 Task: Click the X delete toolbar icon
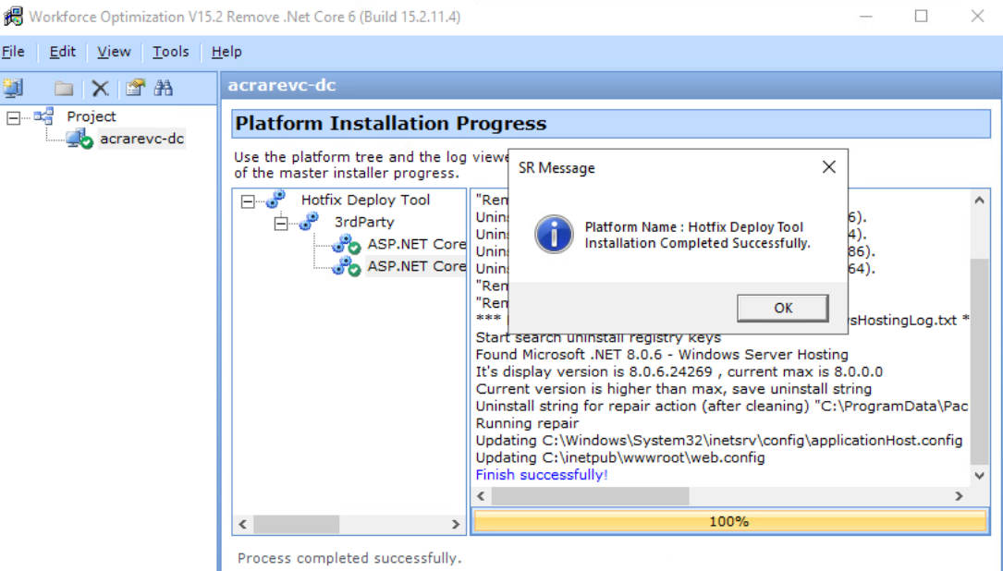click(x=100, y=89)
